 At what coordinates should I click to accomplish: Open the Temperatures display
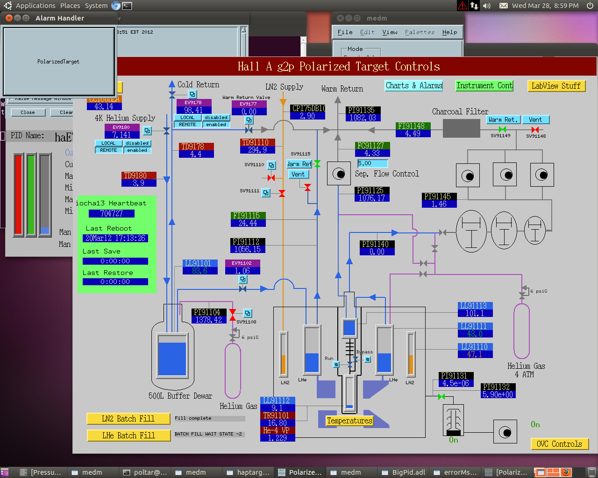pos(349,421)
